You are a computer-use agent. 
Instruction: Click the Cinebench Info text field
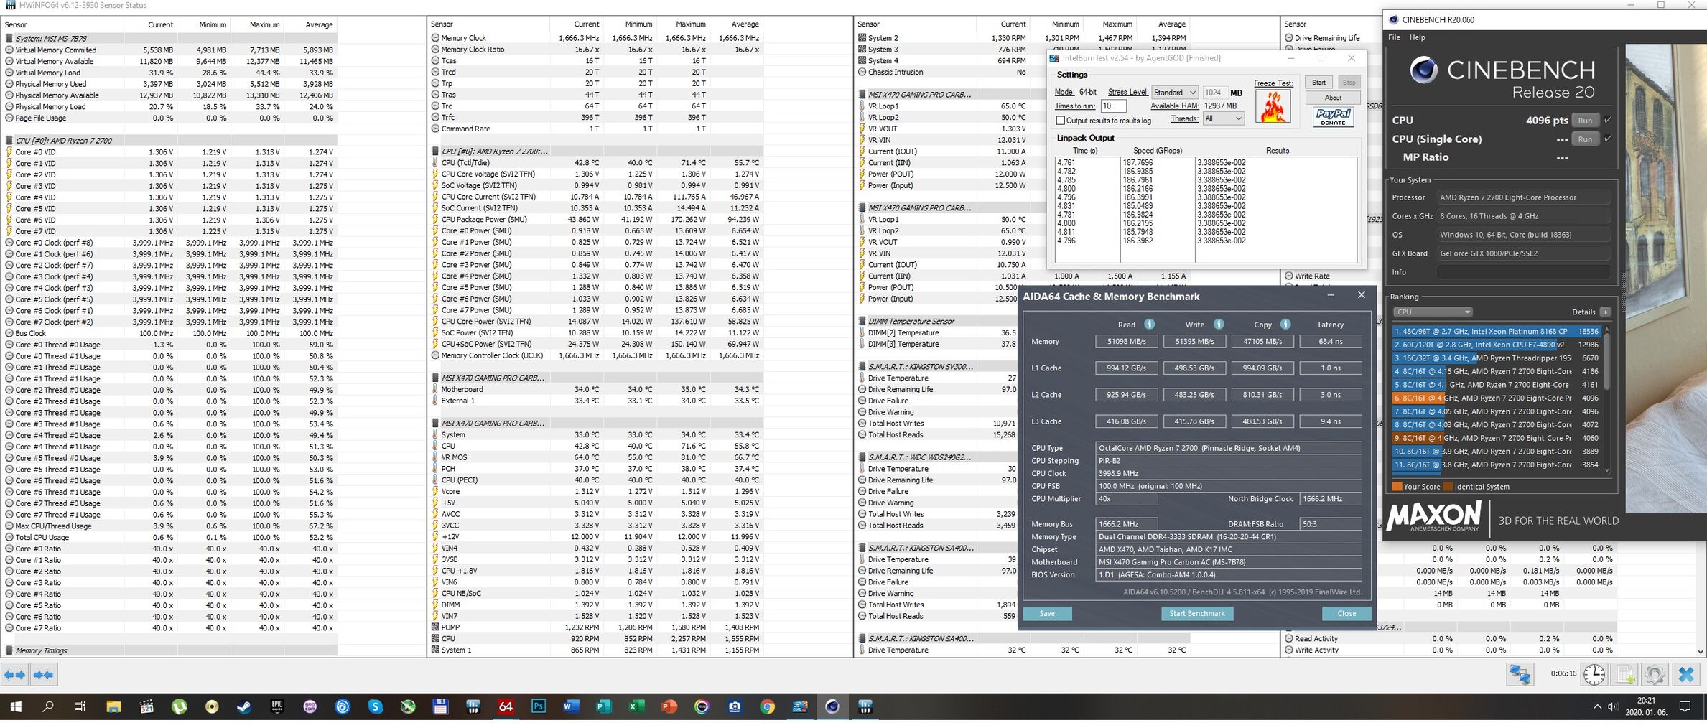(x=1522, y=272)
